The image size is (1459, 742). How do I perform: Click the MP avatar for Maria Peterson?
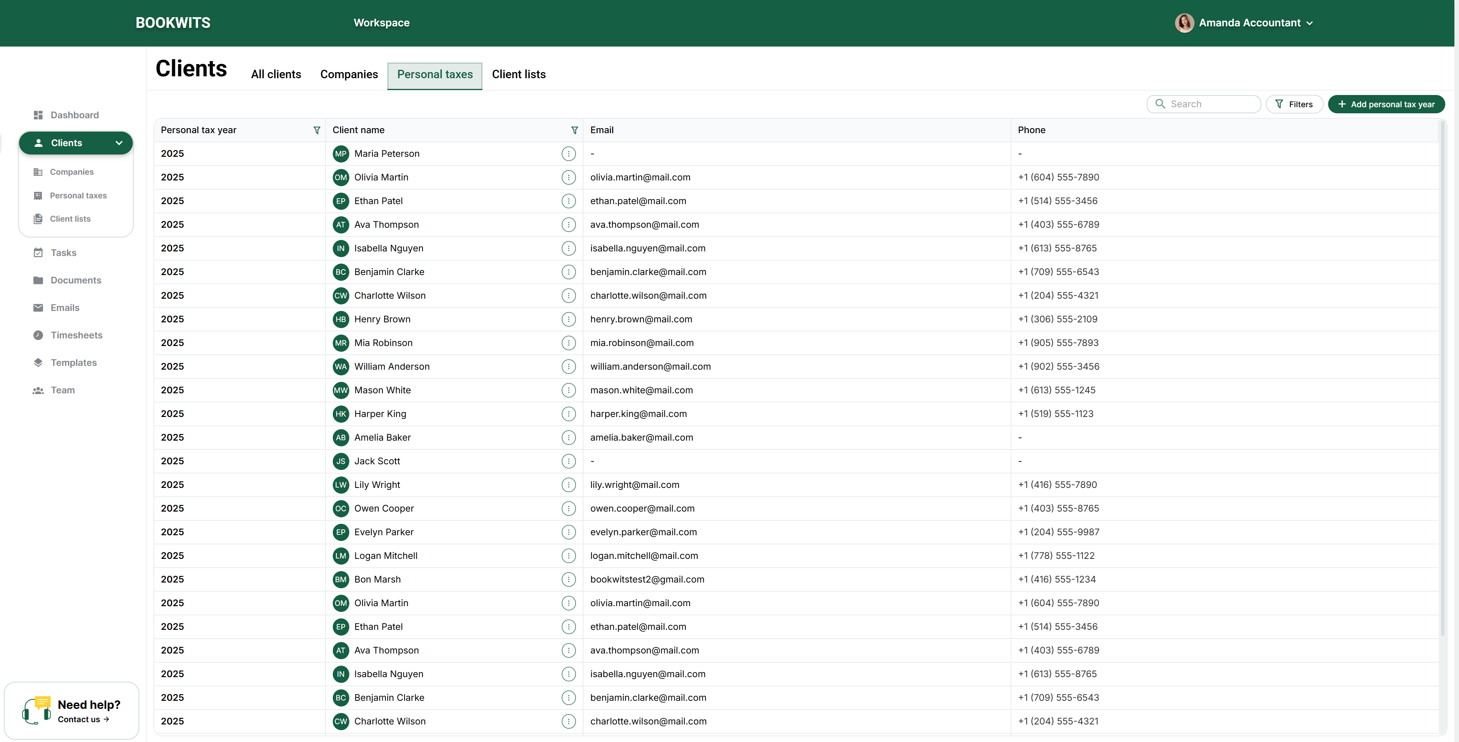[x=340, y=154]
